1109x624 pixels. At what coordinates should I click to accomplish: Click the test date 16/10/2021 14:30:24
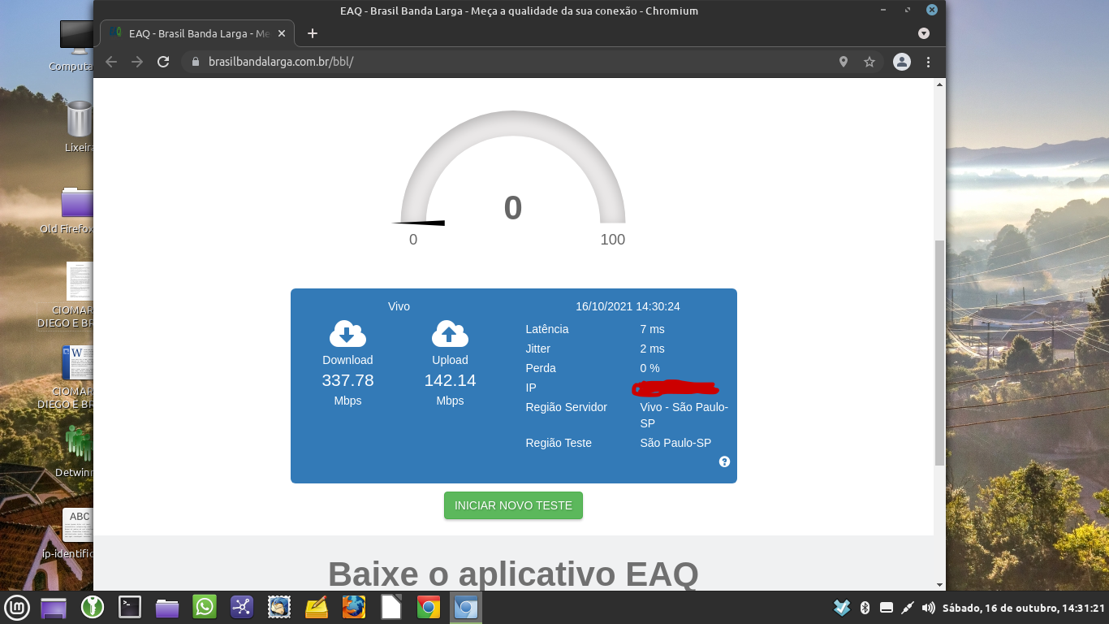point(628,306)
